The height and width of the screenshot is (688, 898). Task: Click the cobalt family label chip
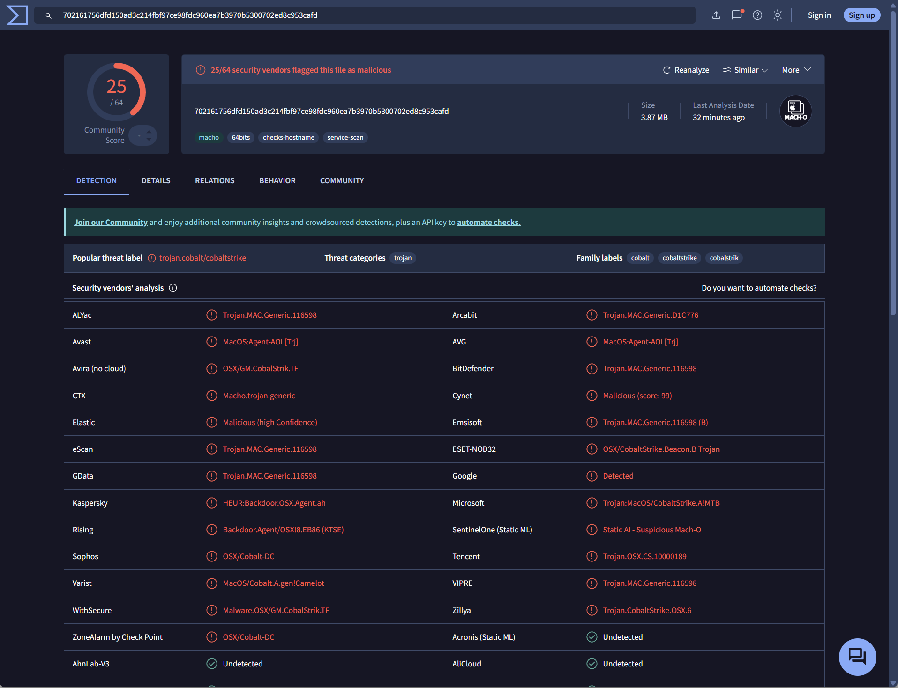(x=640, y=258)
